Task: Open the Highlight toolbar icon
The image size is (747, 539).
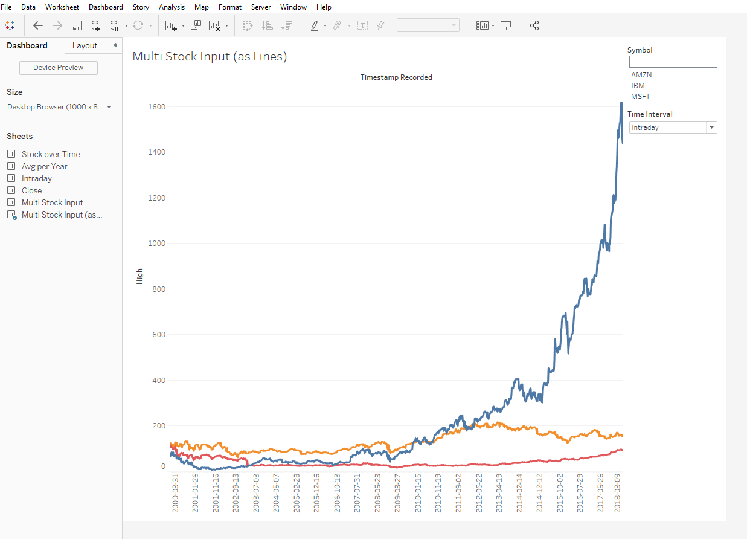Action: pyautogui.click(x=315, y=25)
